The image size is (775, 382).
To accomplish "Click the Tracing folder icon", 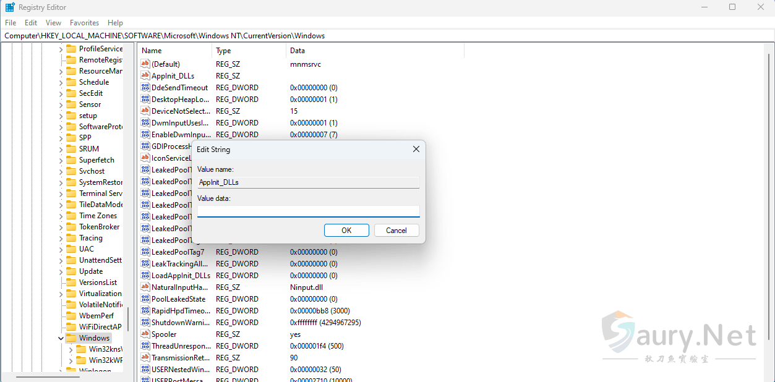I will (x=71, y=237).
